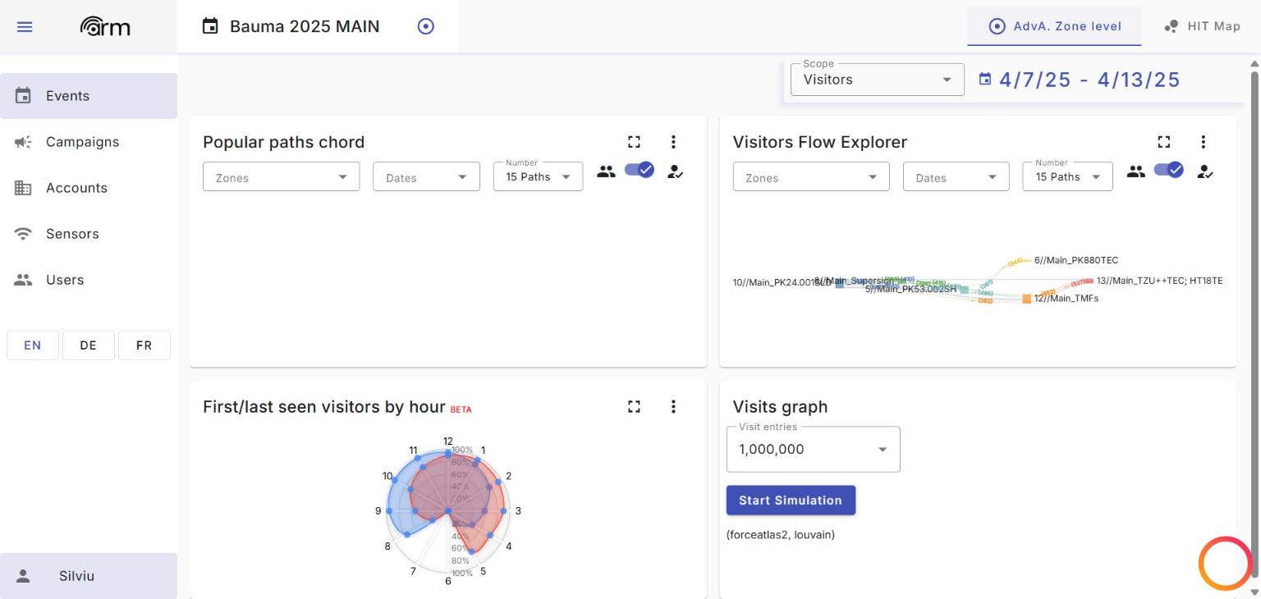Switch to the AdvA. Zone level tab
Screen dimensions: 1261x599
1054,26
